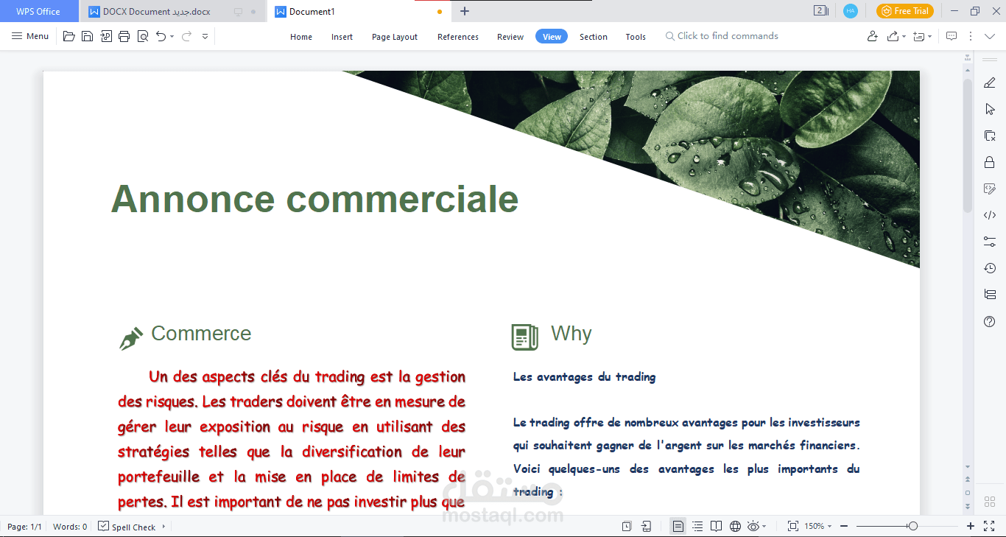Image resolution: width=1006 pixels, height=537 pixels.
Task: Open the comments speech bubble icon
Action: (x=952, y=36)
